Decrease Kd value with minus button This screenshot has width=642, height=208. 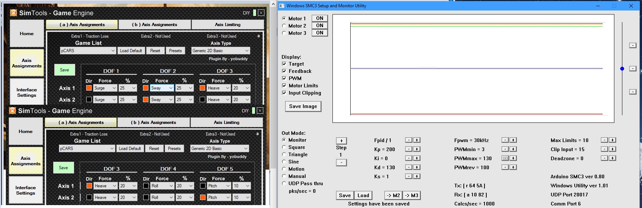click(409, 167)
